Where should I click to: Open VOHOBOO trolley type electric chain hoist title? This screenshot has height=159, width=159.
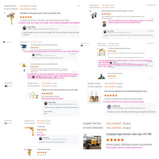tap(40, 13)
